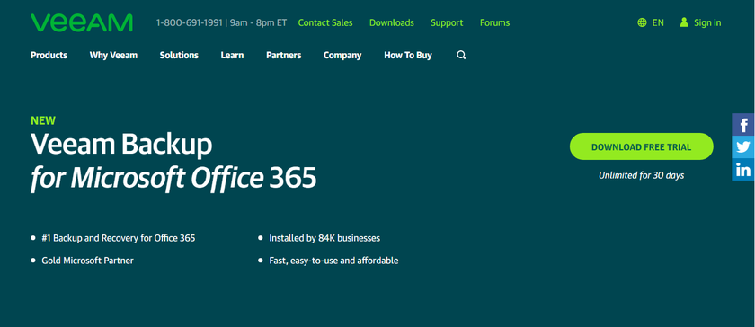Open the Partners menu
This screenshot has width=755, height=327.
(284, 56)
